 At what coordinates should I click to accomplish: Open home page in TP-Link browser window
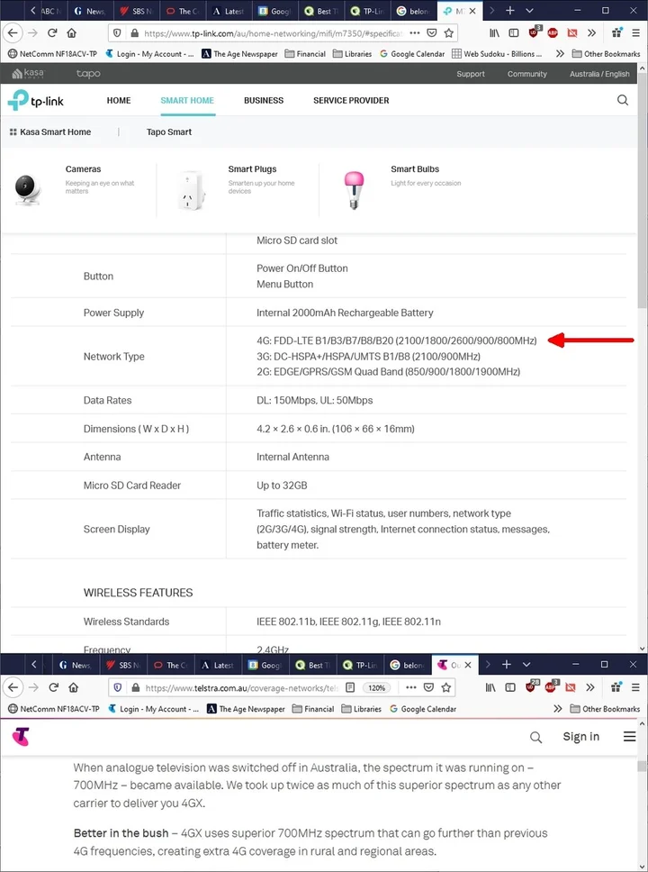71,33
